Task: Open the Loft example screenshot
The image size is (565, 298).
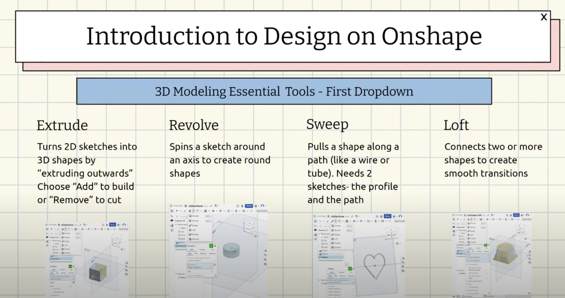Action: [x=492, y=255]
